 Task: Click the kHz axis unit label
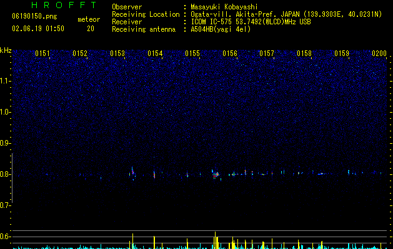[6, 50]
